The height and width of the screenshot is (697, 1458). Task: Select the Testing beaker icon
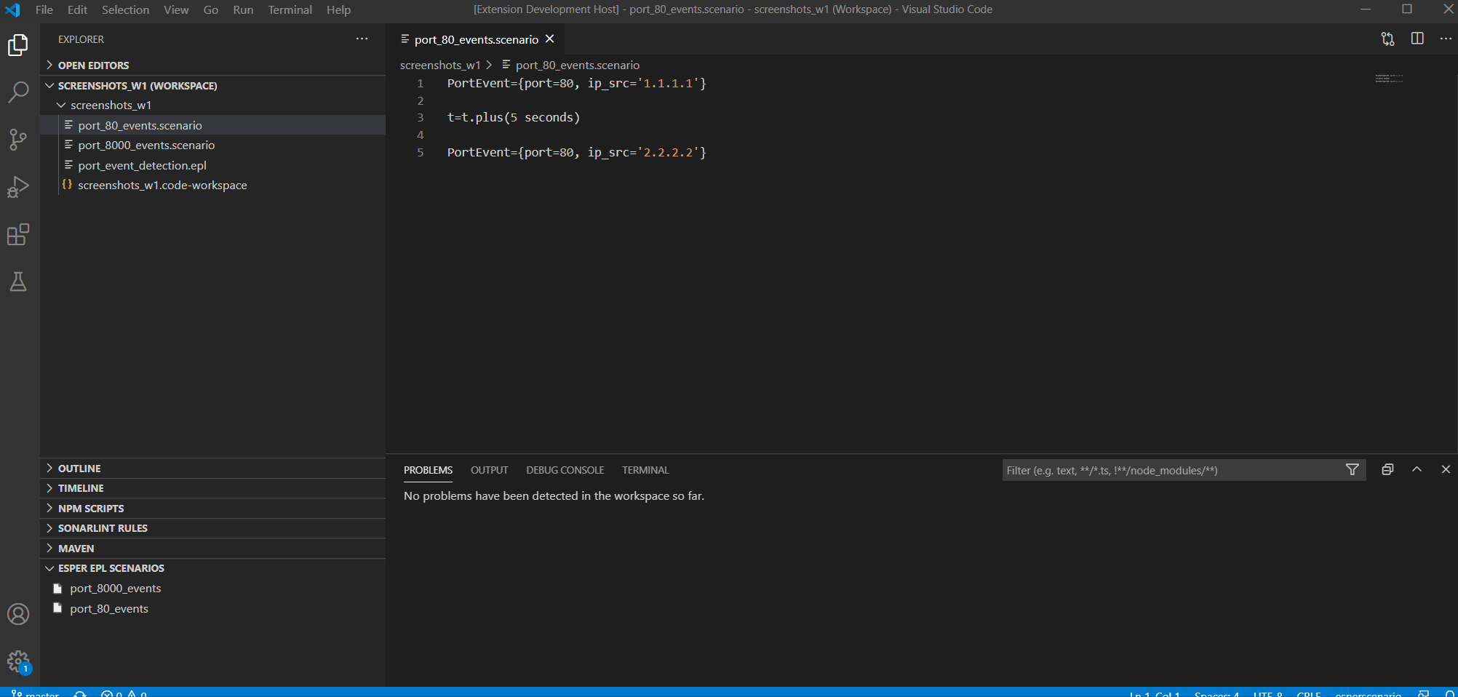[17, 282]
